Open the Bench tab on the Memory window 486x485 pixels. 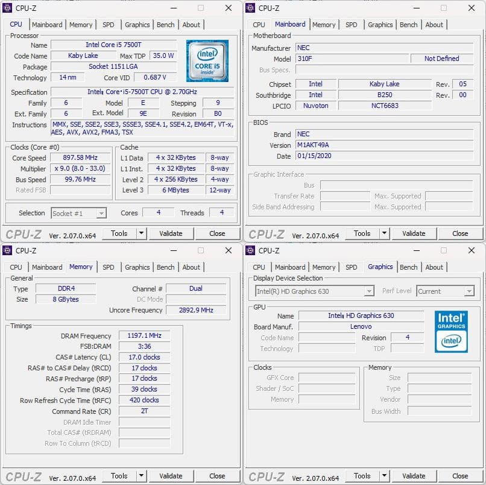pos(165,267)
